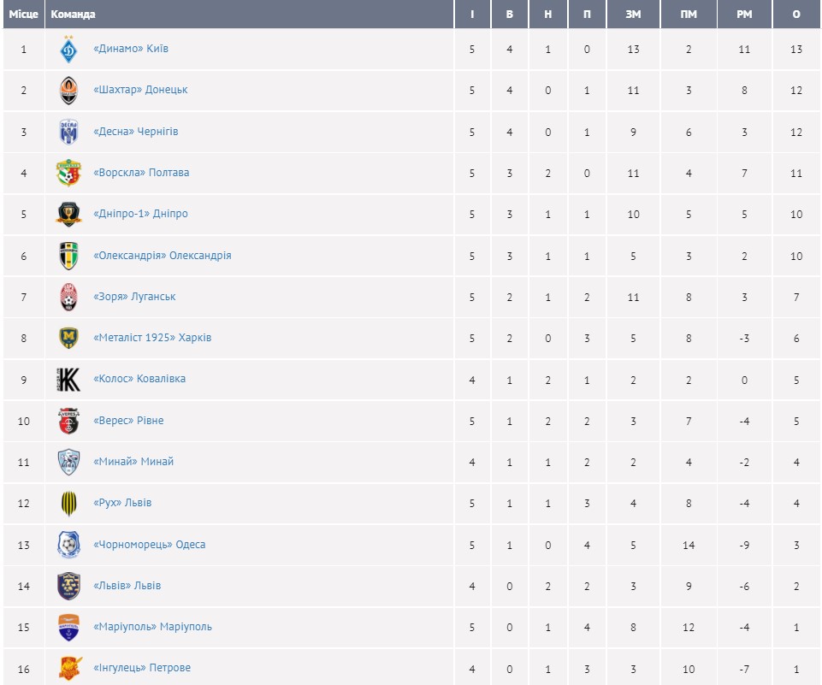Click the Dnipro-1 team logo
822x685 pixels.
pos(68,214)
